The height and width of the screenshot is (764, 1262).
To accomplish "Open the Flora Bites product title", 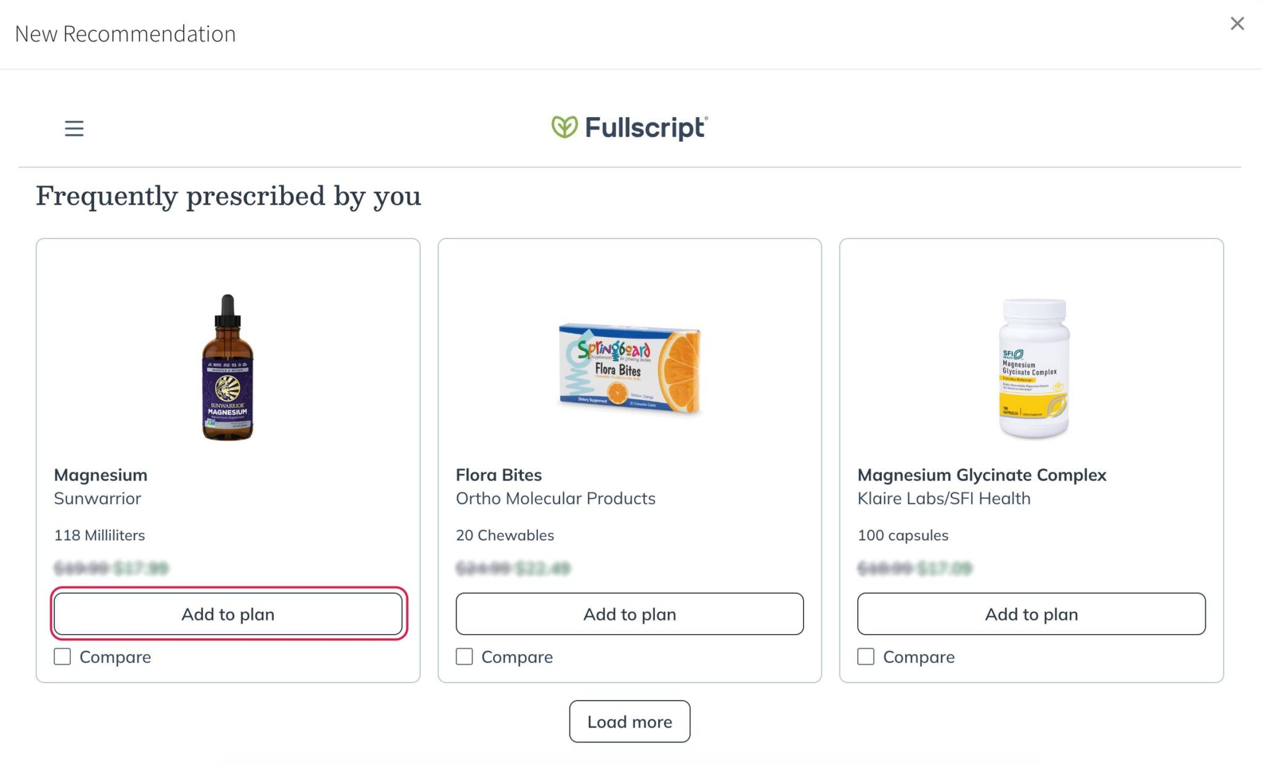I will coord(499,475).
